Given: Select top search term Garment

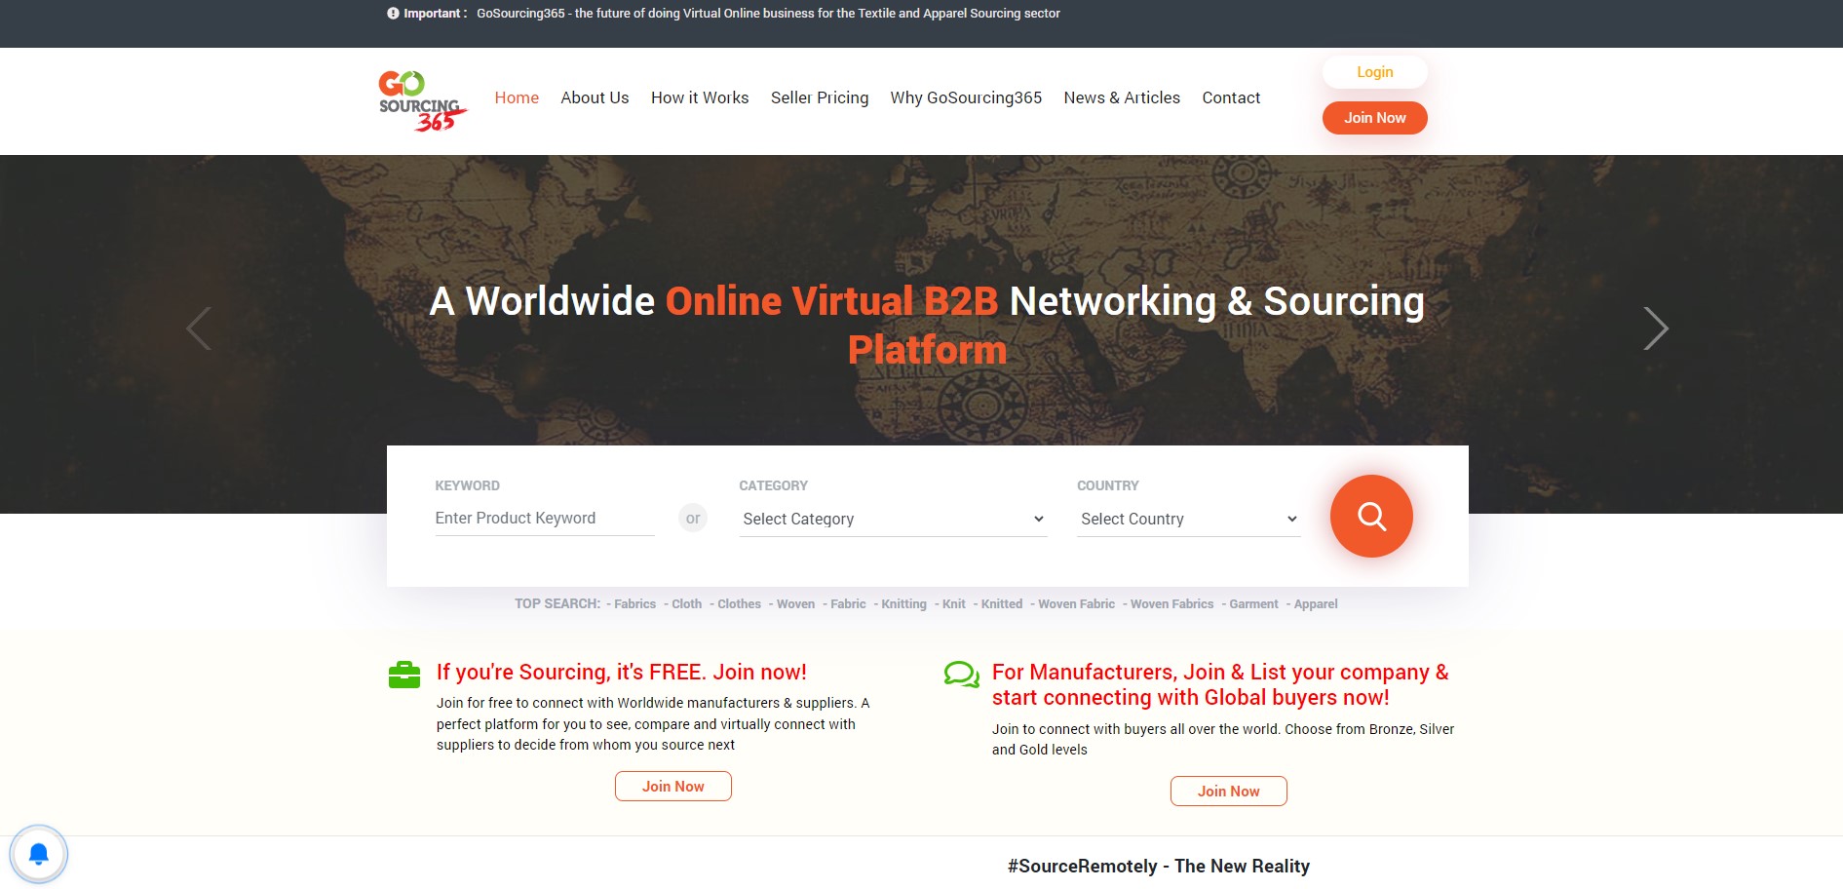Looking at the screenshot, I should [x=1254, y=604].
